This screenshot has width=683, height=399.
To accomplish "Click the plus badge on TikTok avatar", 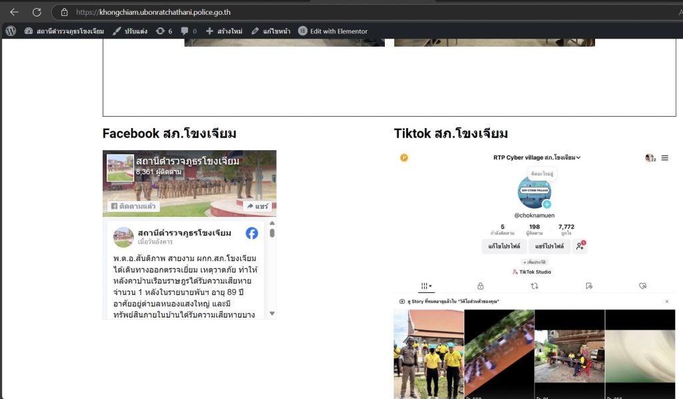I will [547, 204].
